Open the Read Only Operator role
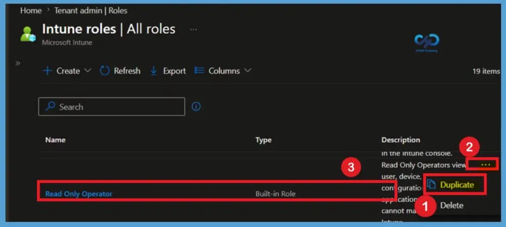 (x=79, y=194)
